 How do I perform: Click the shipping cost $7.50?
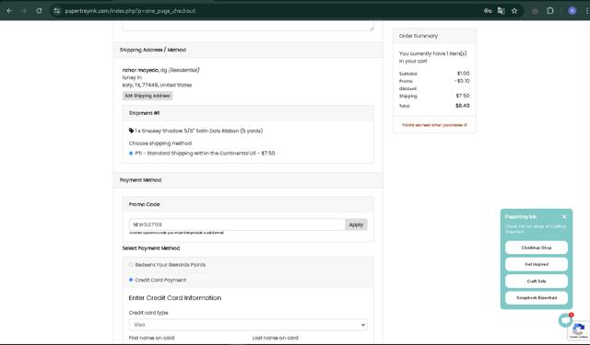[463, 96]
